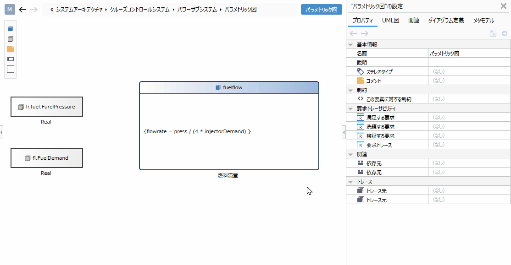Go to クルーズコントロールシステム breadcrumb
The image size is (511, 265).
coord(139,10)
